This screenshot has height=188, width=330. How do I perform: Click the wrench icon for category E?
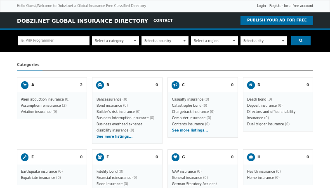(x=25, y=157)
